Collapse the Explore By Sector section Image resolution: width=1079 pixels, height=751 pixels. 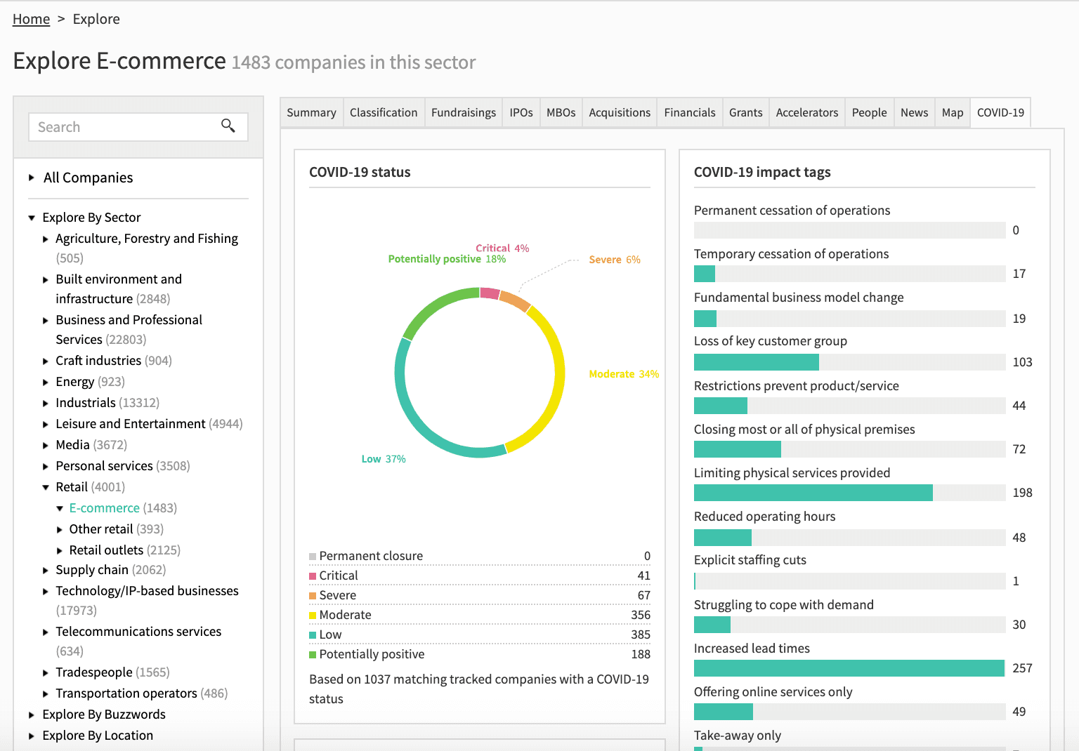point(32,218)
